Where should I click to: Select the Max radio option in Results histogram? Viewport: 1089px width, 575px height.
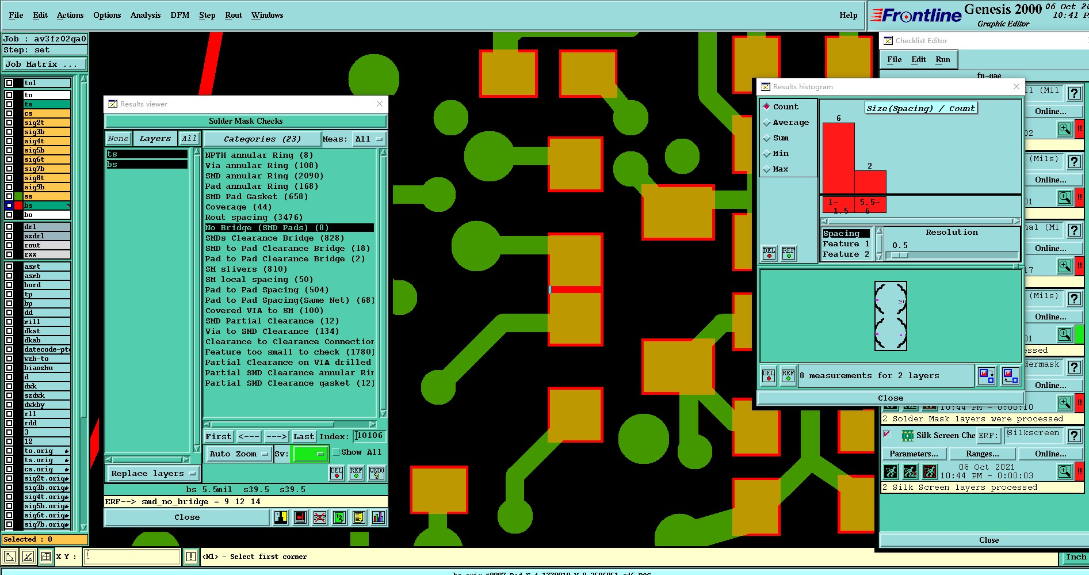[766, 169]
